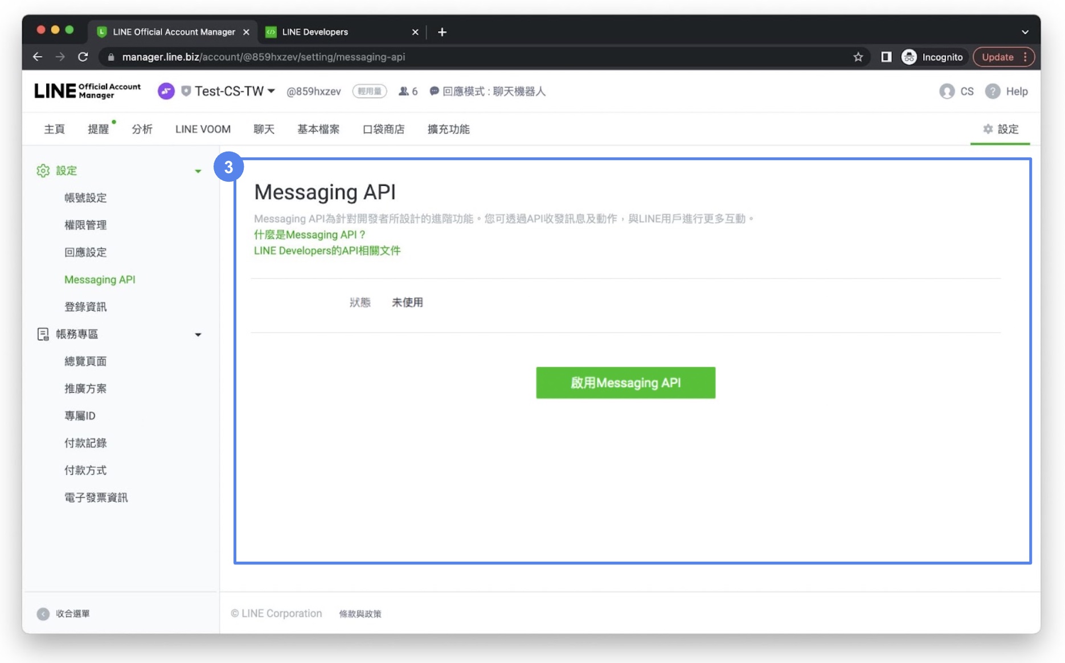The width and height of the screenshot is (1065, 663).
Task: Open 總覽頁面 in the sidebar
Action: [85, 361]
